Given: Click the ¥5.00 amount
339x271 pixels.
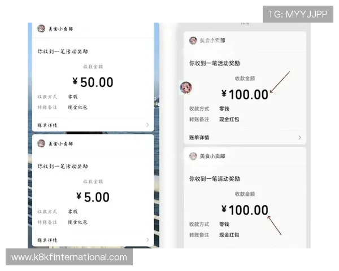Looking at the screenshot, I should 93,197.
